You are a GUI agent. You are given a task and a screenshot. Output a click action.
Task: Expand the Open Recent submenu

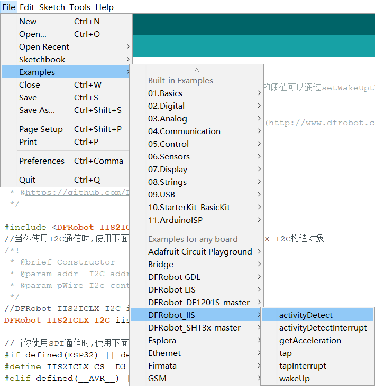point(66,47)
